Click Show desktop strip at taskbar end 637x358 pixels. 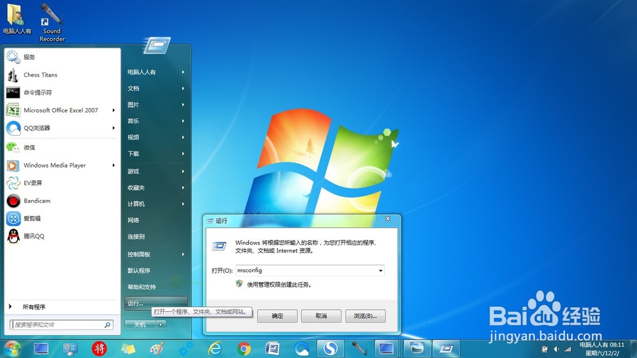pos(633,349)
